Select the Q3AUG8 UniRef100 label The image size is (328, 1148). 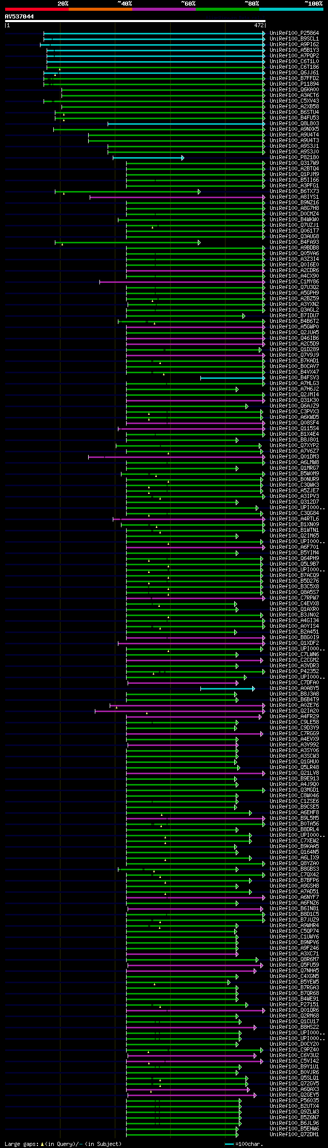click(x=294, y=237)
